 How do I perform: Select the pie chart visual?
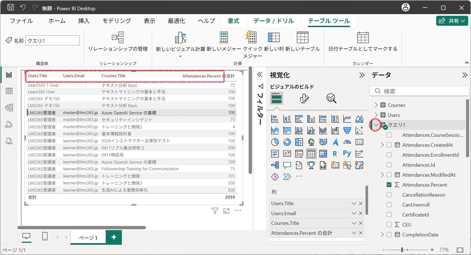click(275, 142)
